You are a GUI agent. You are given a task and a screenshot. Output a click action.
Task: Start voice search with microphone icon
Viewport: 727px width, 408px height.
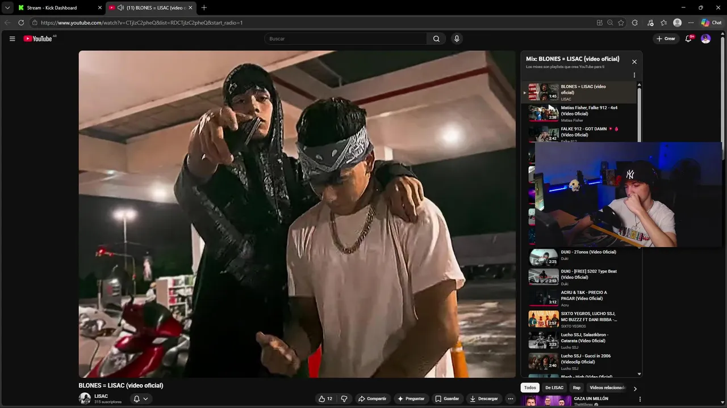[x=457, y=39]
